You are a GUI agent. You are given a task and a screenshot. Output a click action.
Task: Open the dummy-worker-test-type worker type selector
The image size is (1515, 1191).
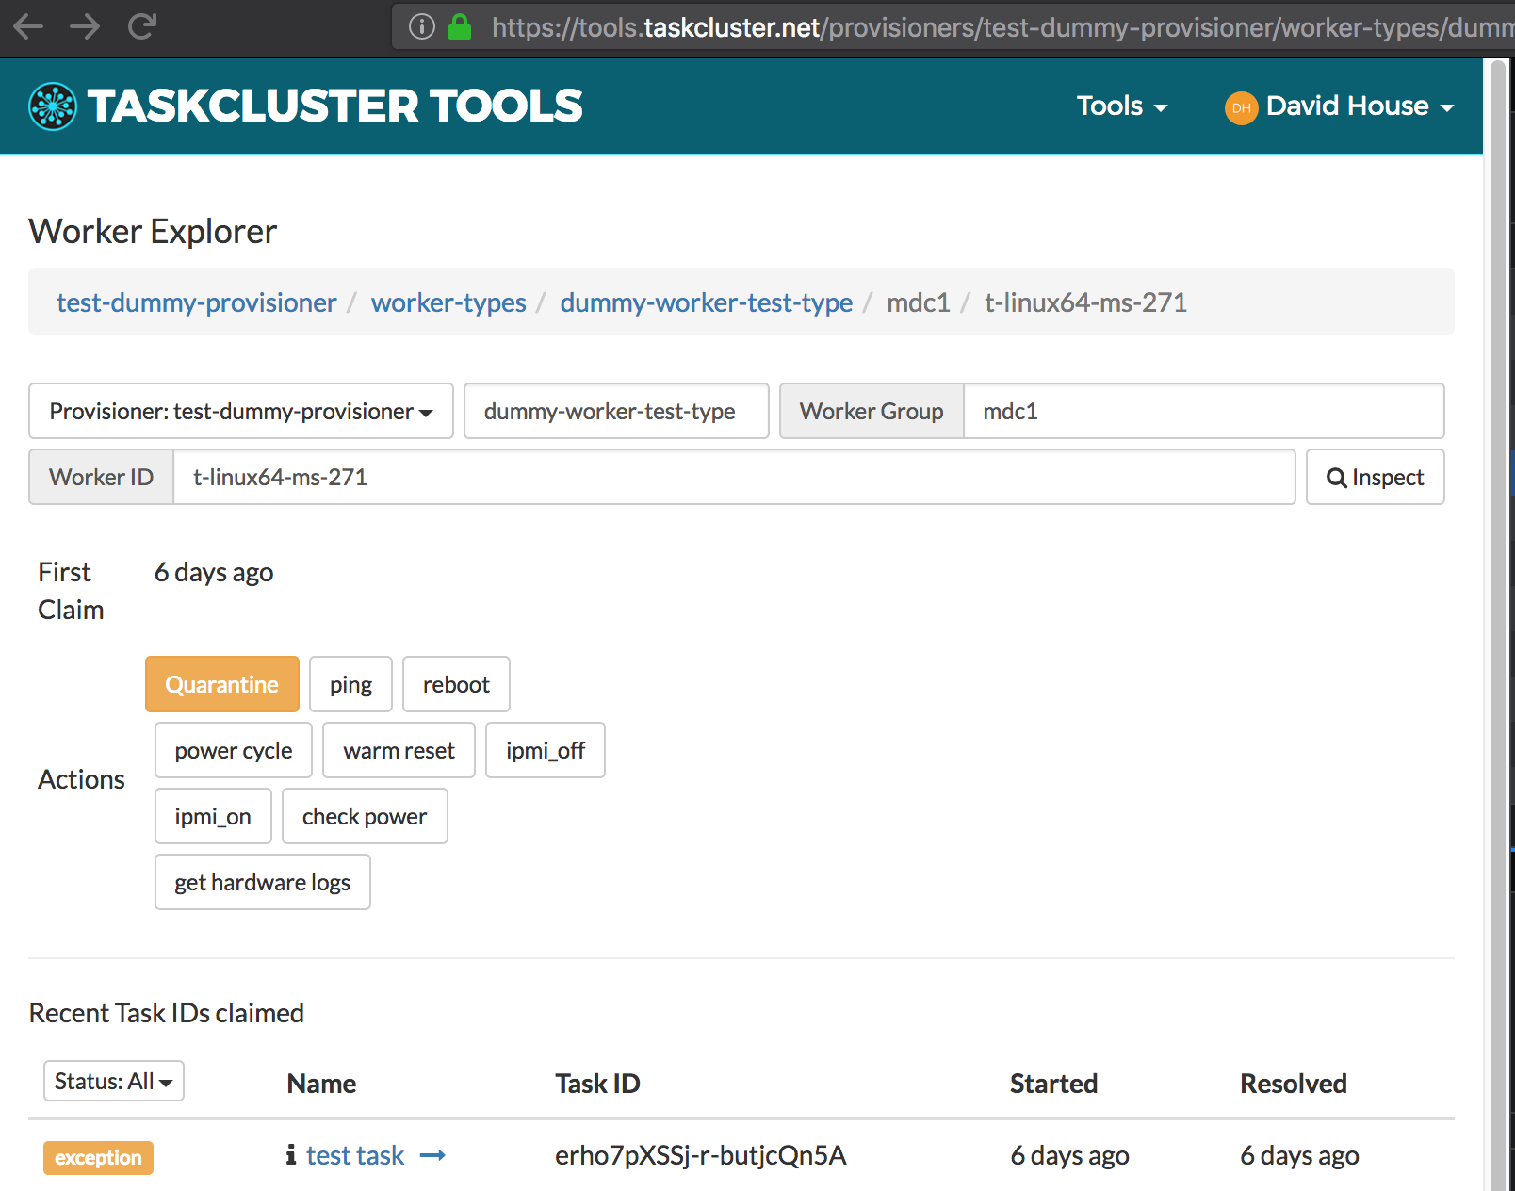[616, 411]
